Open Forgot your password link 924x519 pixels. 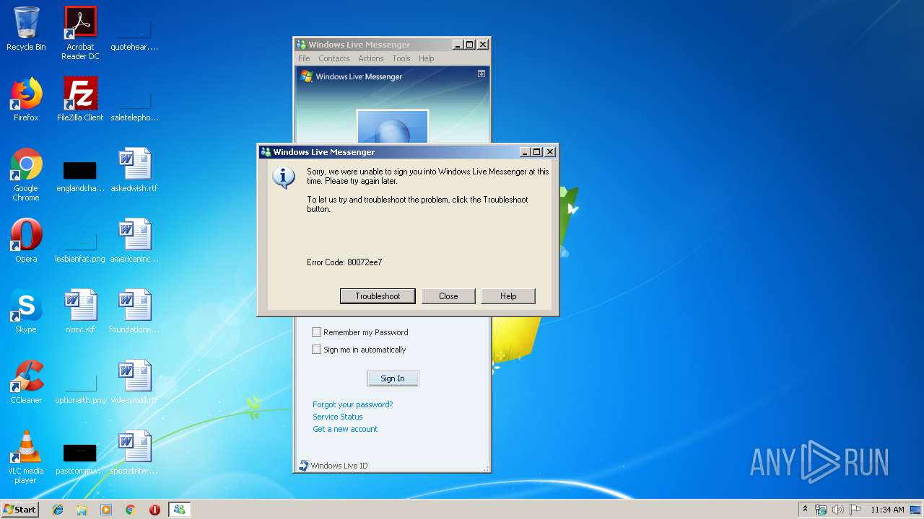coord(352,404)
